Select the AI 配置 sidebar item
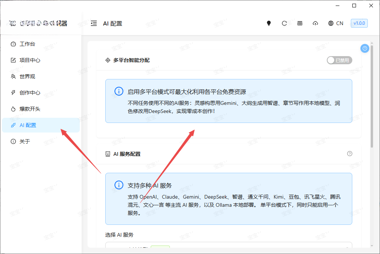380x254 pixels. pos(41,125)
